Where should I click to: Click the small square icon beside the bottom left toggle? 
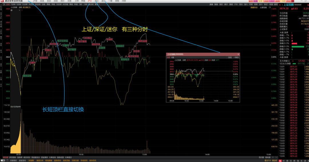point(7,160)
